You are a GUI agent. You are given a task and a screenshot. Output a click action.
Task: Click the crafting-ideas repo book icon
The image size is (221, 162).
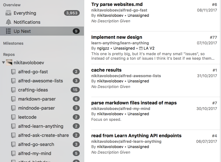pos(13,90)
